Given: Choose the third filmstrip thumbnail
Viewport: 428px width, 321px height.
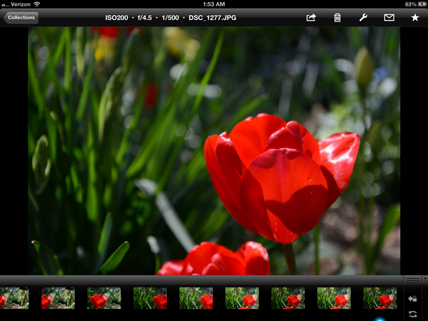Looking at the screenshot, I should pyautogui.click(x=104, y=298).
